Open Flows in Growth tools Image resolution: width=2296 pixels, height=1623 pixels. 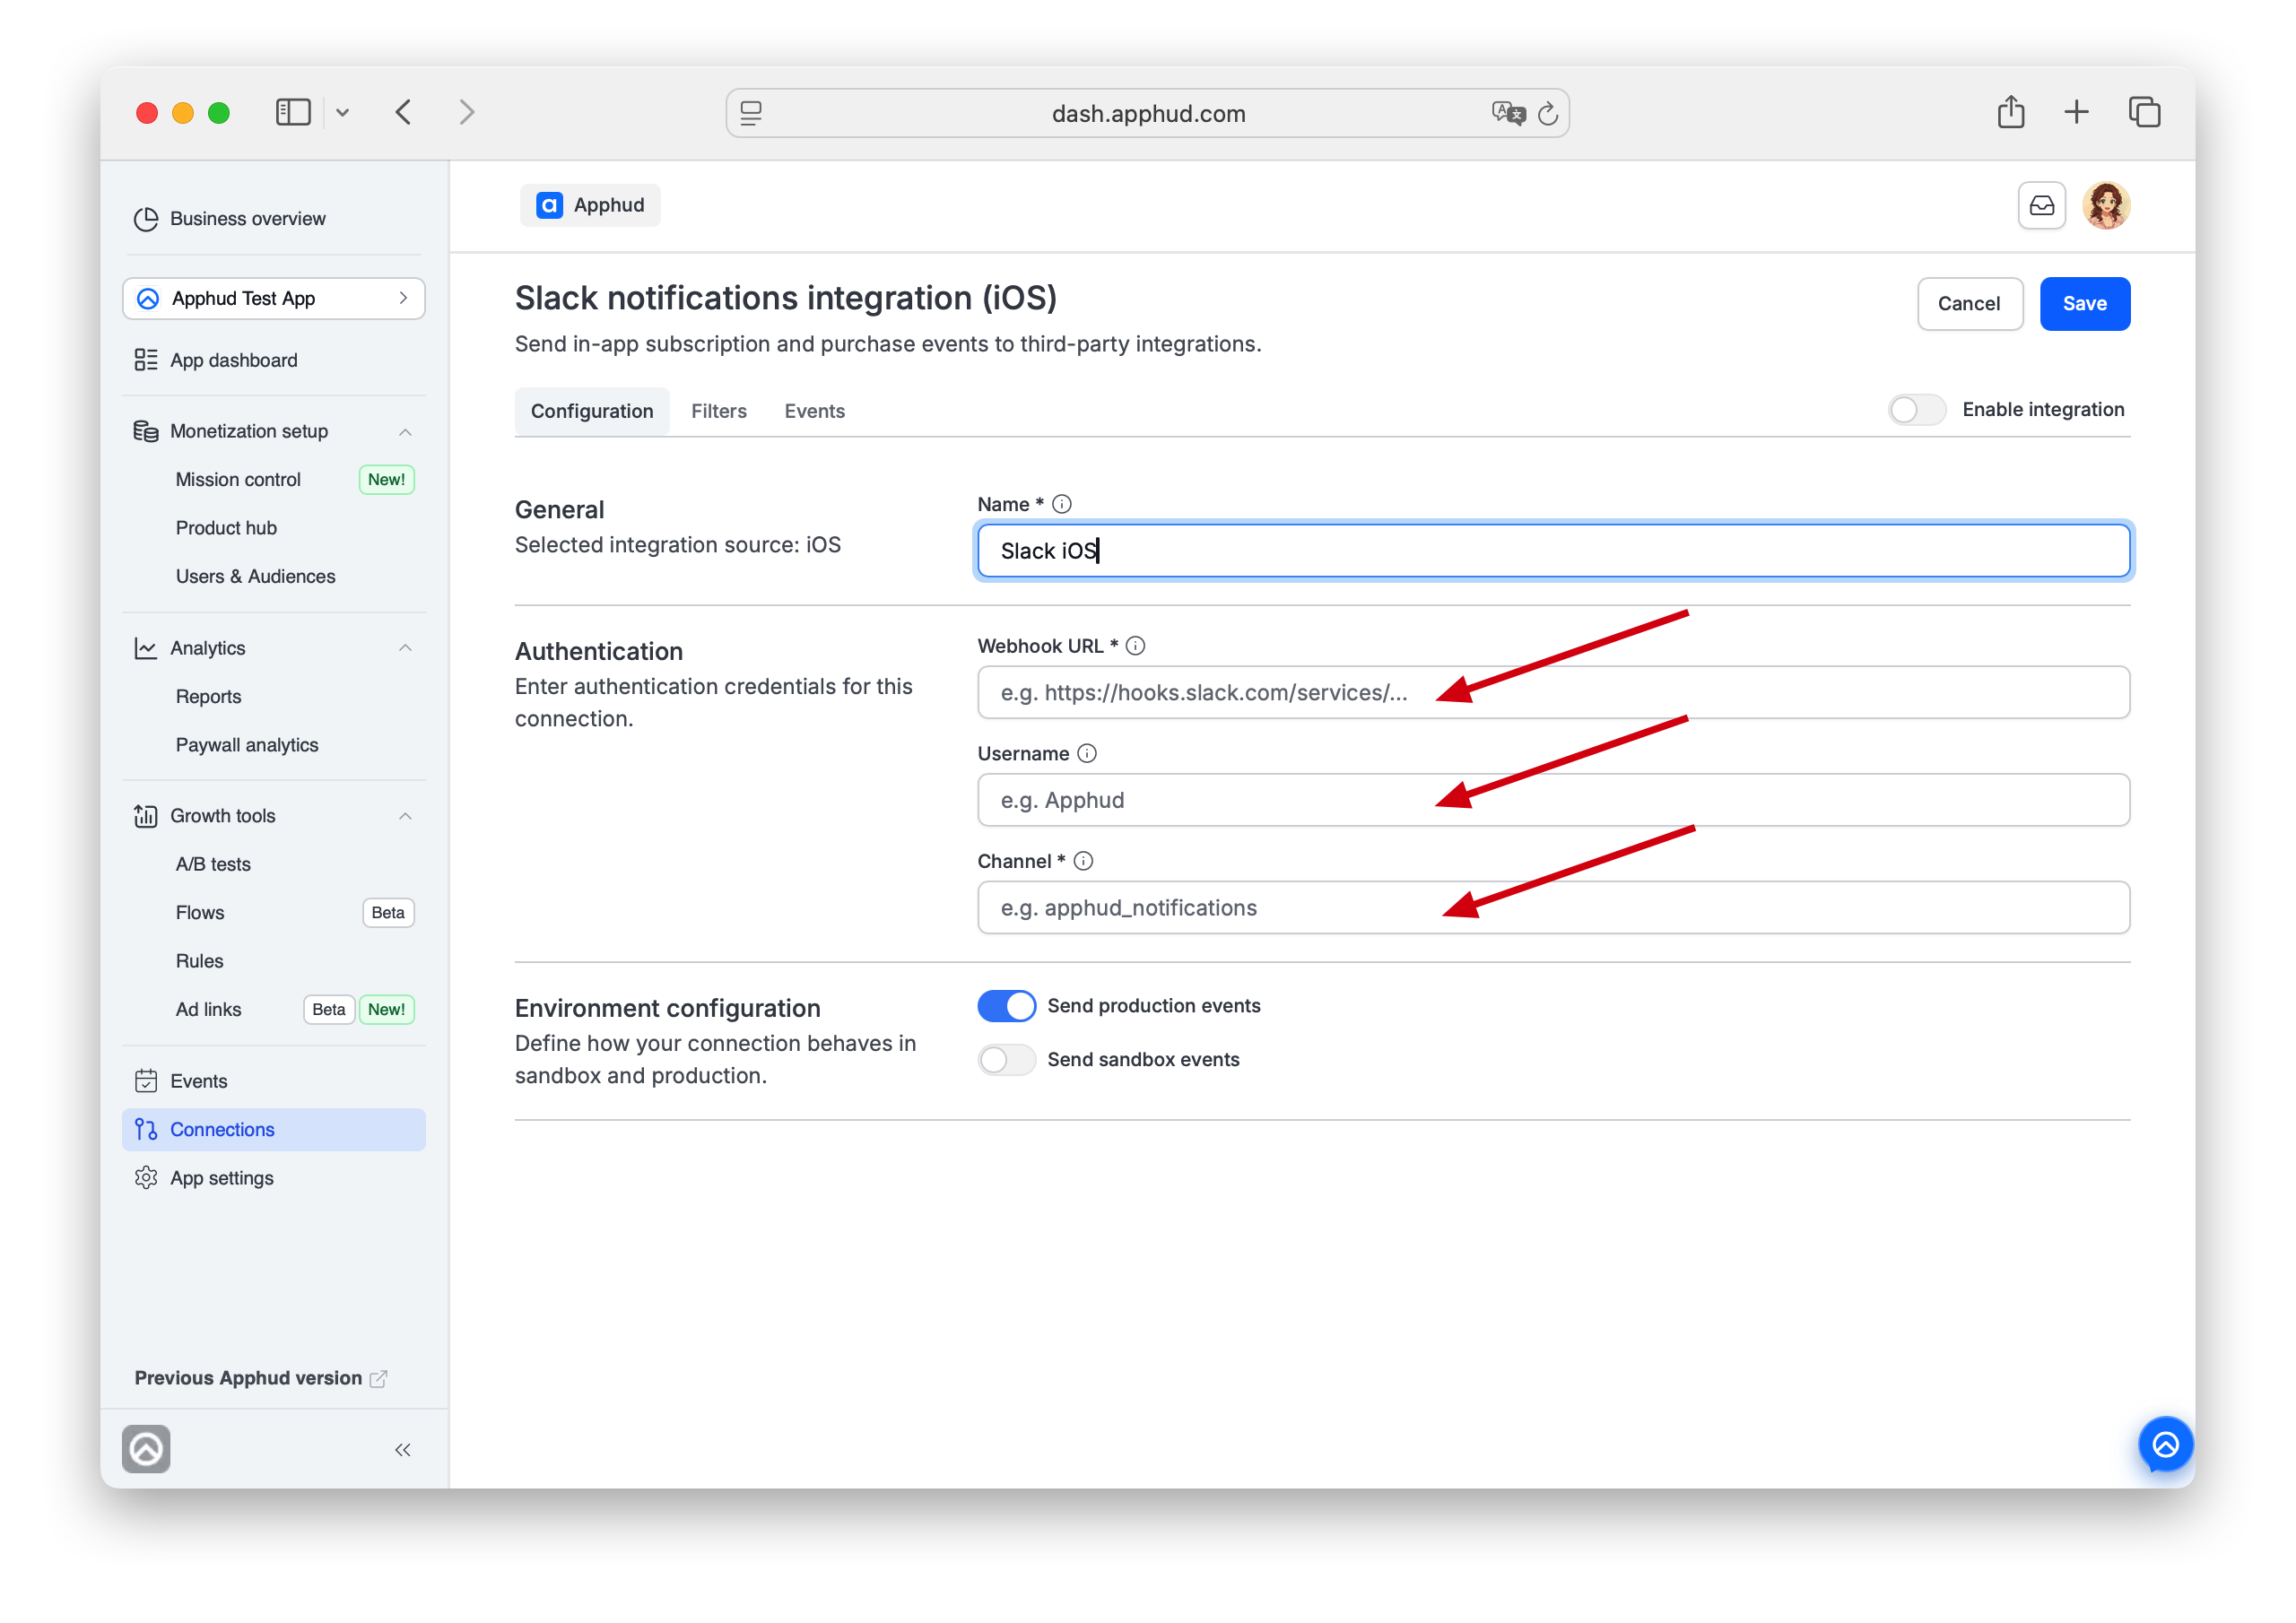point(200,912)
